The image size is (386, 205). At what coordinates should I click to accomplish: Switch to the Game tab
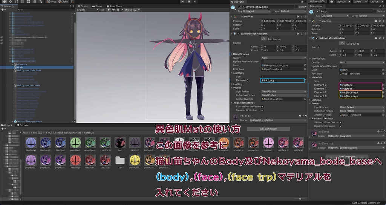tap(97, 6)
